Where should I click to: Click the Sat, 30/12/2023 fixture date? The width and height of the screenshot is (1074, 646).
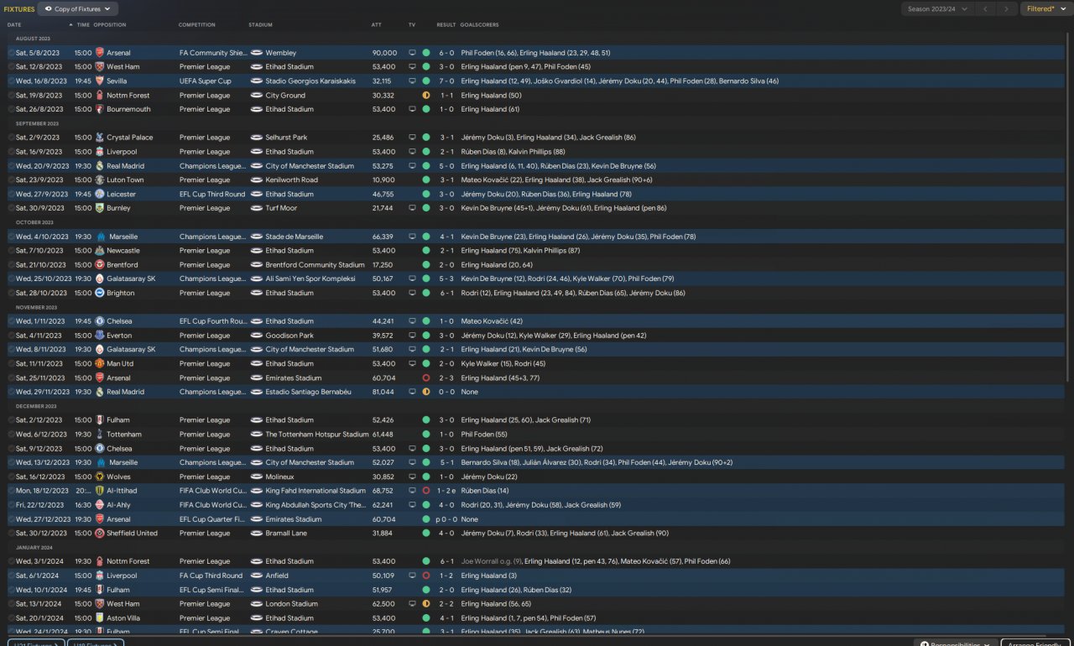pos(40,534)
